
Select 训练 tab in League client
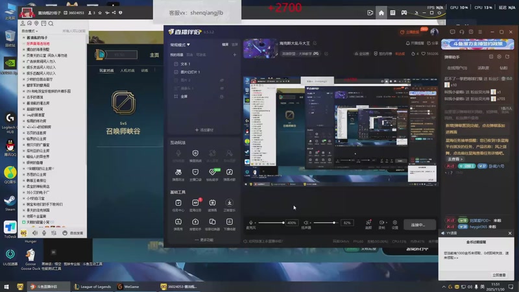145,71
